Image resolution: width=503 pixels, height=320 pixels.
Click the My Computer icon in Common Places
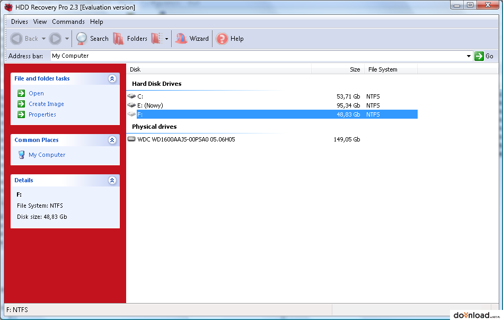(x=22, y=155)
